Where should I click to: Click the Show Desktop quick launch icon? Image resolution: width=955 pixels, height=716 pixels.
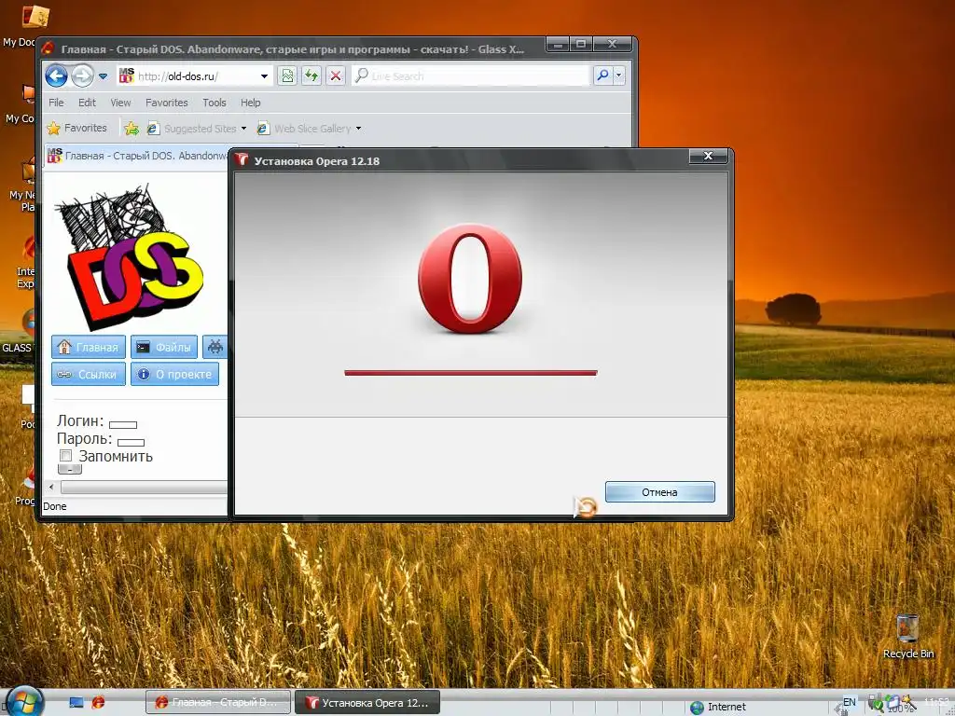tap(76, 702)
